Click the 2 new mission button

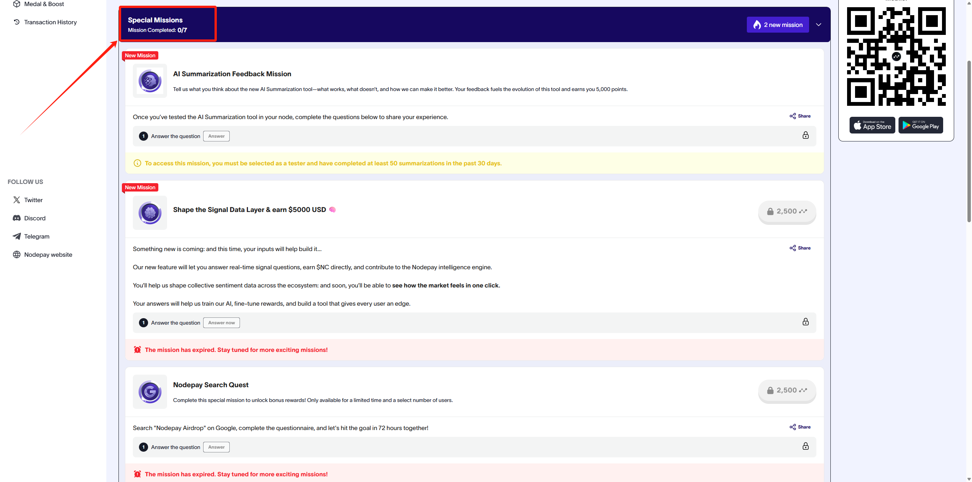tap(778, 25)
